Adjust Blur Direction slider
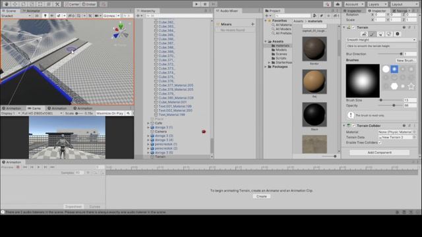This screenshot has height=237, width=422. pos(390,54)
